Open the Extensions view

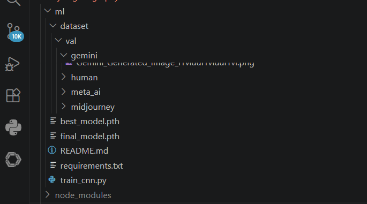[x=13, y=95]
